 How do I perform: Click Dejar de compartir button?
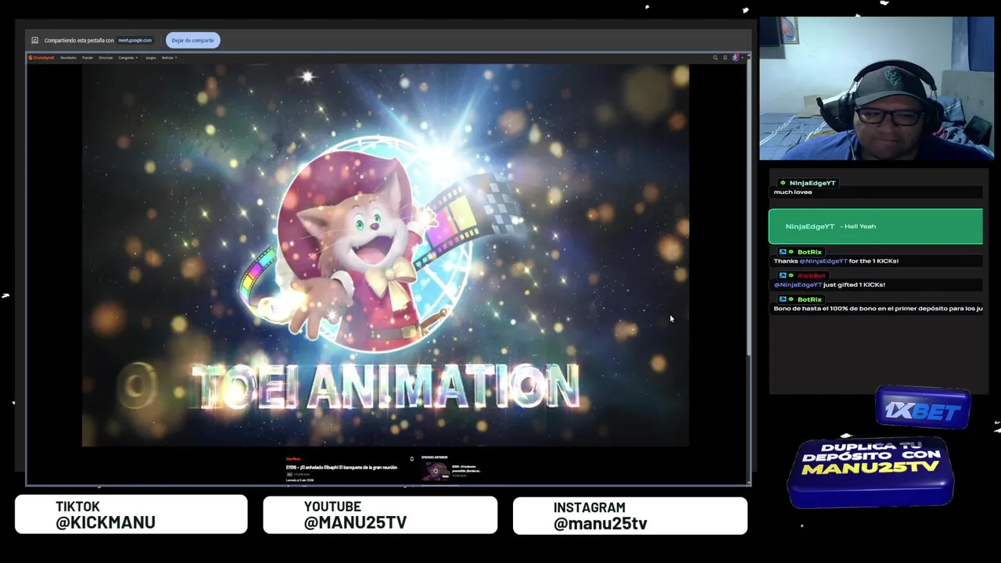pos(192,40)
